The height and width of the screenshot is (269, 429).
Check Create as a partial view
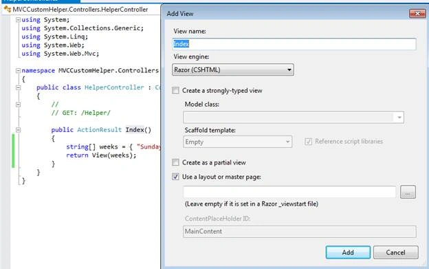point(175,162)
